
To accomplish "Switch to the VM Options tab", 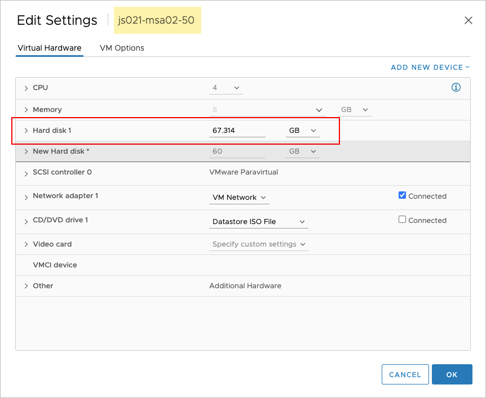I will (x=122, y=48).
